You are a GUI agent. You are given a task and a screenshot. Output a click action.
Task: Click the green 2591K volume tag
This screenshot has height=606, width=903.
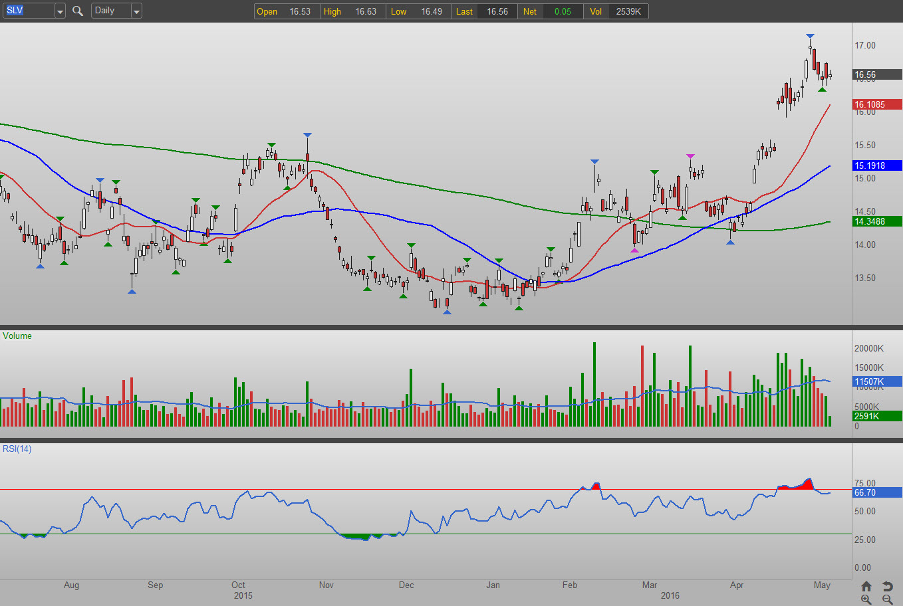tap(876, 416)
